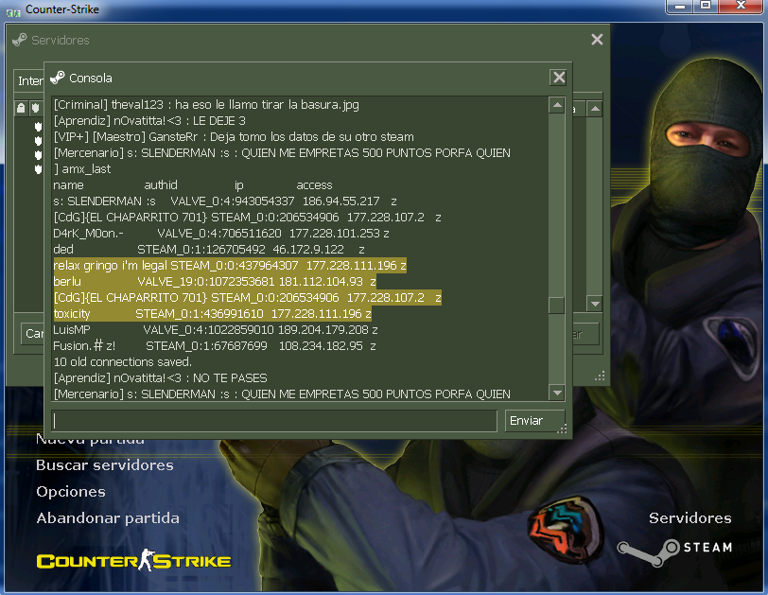The width and height of the screenshot is (768, 595).
Task: Click the player name 'toxicity'
Action: tap(72, 314)
